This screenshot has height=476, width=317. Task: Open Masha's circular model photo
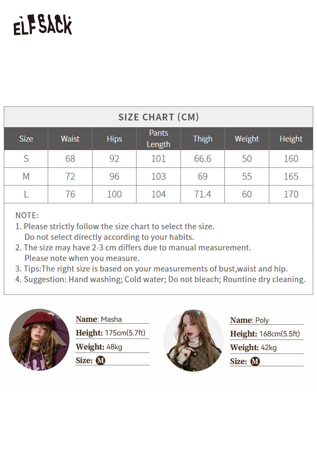39,340
